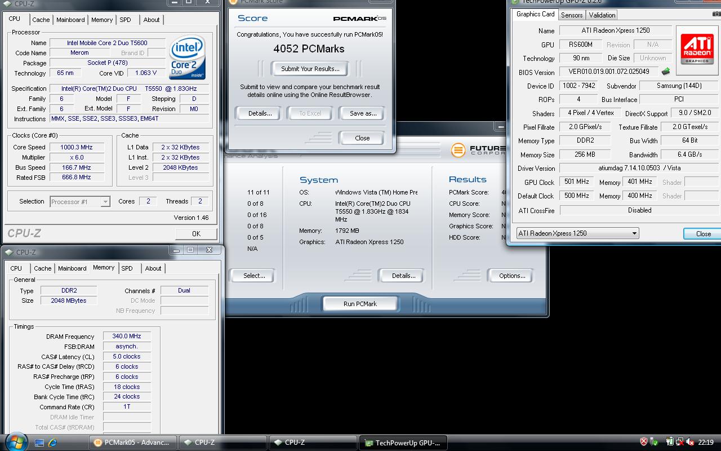Image resolution: width=721 pixels, height=451 pixels.
Task: Click the memory Size value 2048 MBytes
Action: pyautogui.click(x=69, y=300)
